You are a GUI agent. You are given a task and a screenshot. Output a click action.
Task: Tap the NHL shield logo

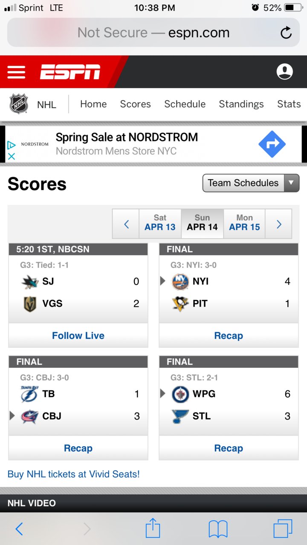click(19, 104)
